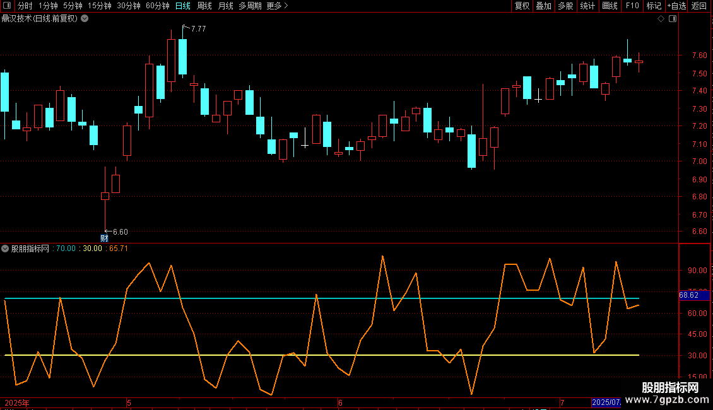Screen dimensions: 713x410
Task: Open the 画线 drawing tools
Action: pos(610,6)
